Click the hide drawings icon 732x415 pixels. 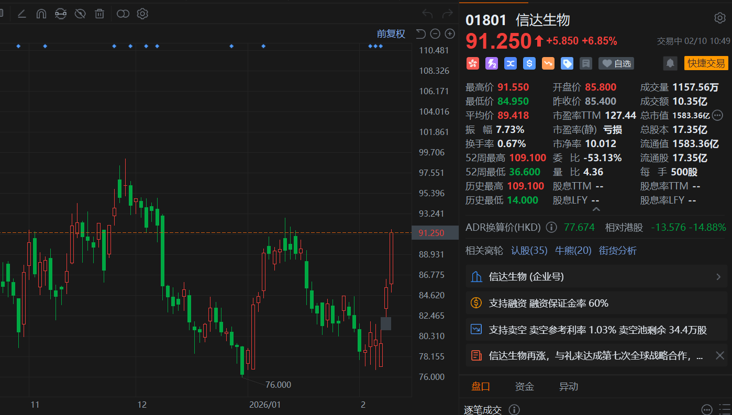[80, 14]
